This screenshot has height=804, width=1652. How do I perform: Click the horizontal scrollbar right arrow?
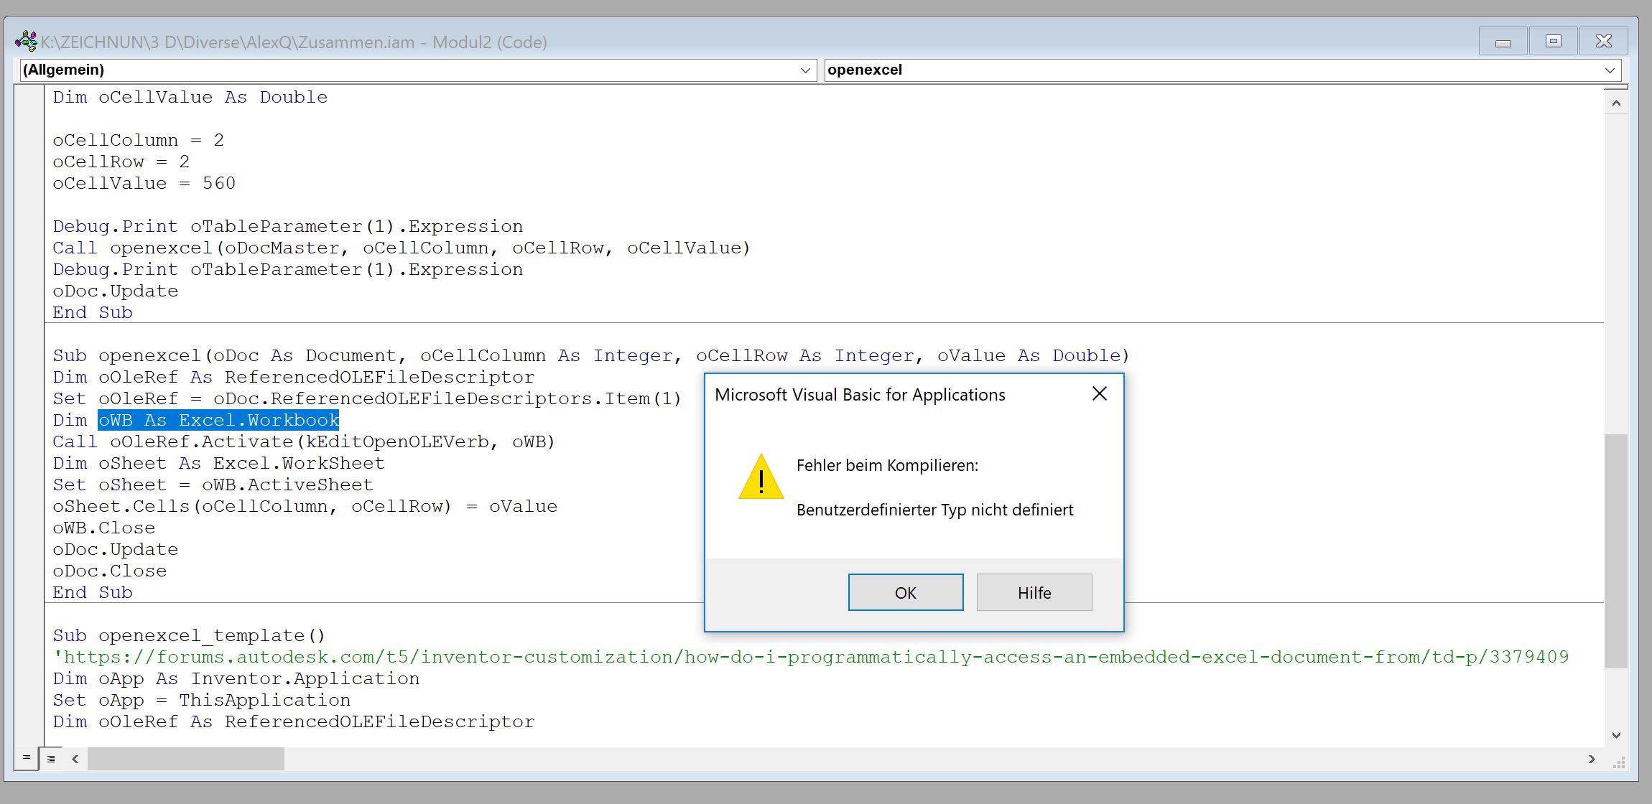point(1592,759)
